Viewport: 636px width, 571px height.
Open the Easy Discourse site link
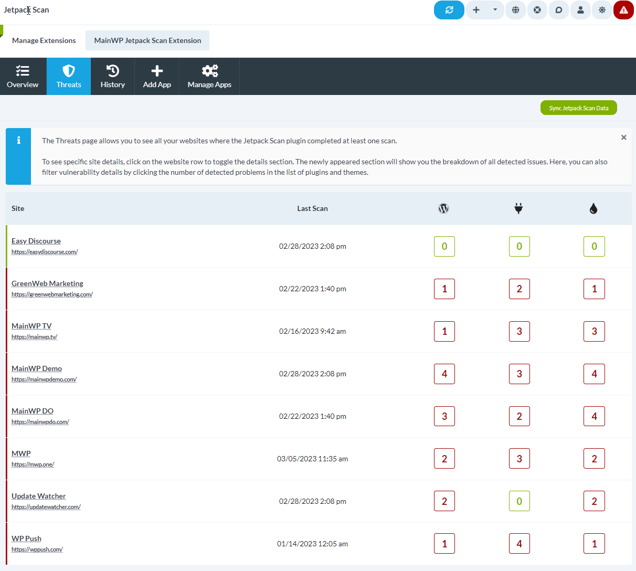coord(36,241)
